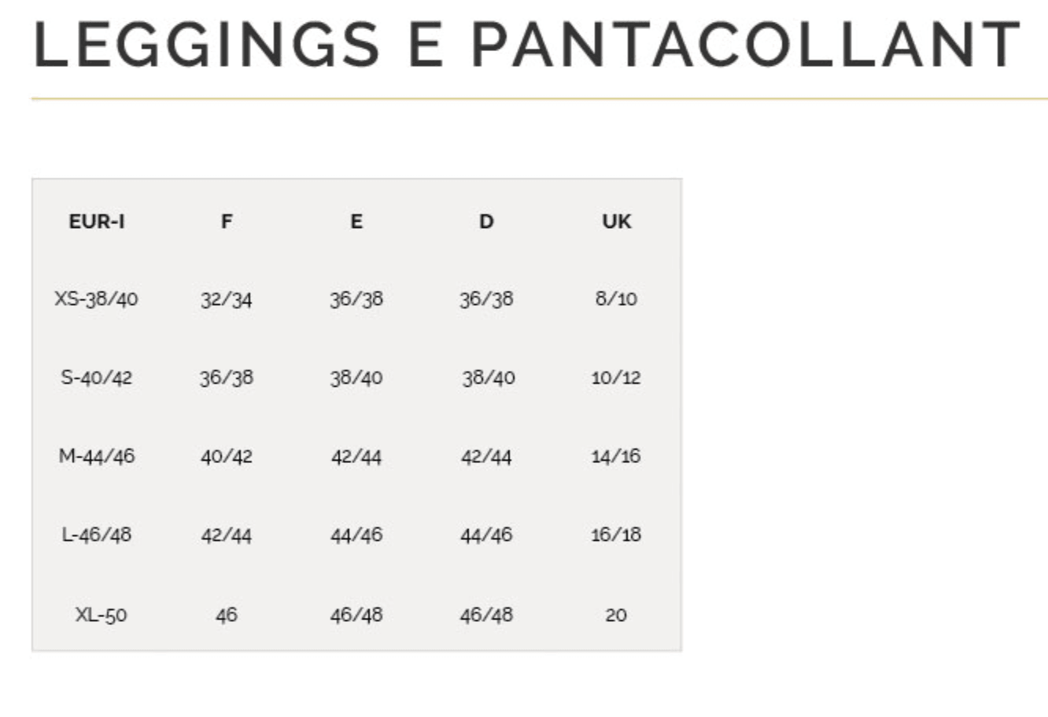Click the D column header
The image size is (1048, 717).
pyautogui.click(x=486, y=222)
